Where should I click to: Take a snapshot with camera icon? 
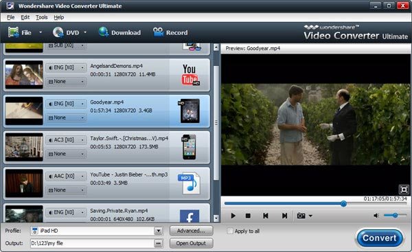point(301,216)
